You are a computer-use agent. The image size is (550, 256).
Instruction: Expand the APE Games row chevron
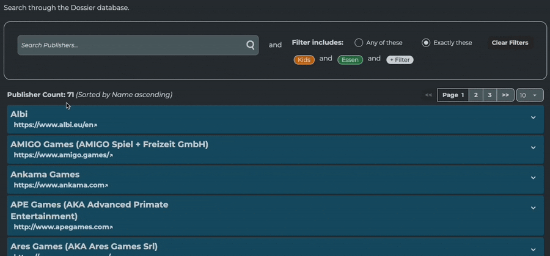pos(533,208)
